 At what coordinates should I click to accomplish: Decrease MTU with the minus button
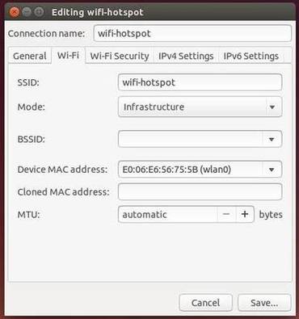tap(226, 214)
